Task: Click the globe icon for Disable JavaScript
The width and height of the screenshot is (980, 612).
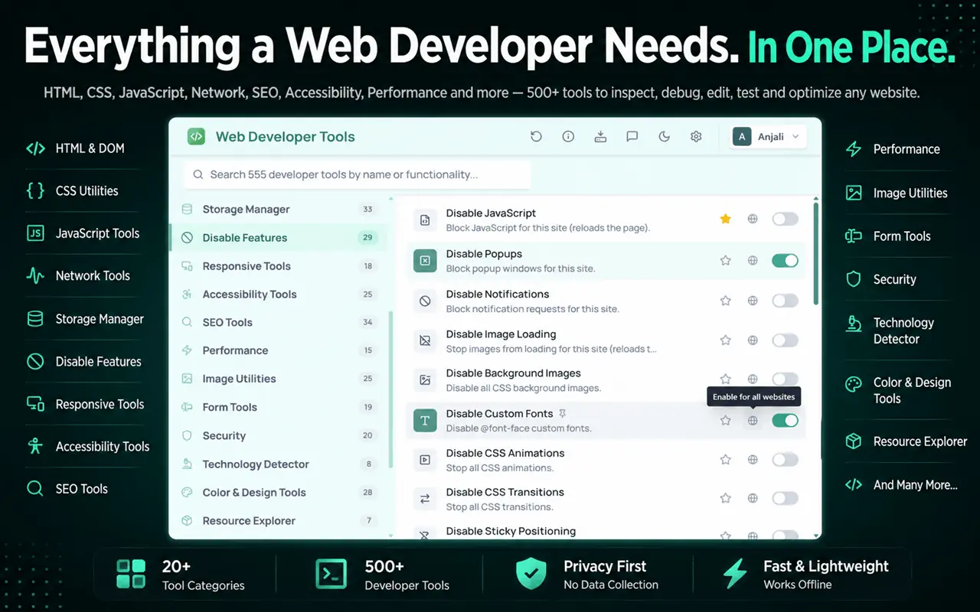Action: (x=753, y=220)
